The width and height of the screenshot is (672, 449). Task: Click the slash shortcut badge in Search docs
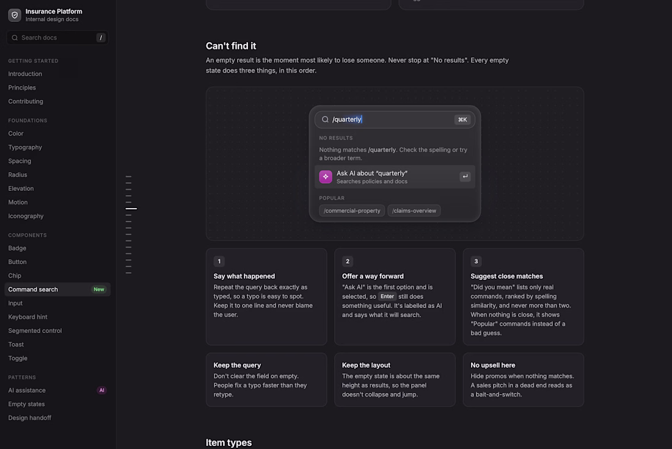click(101, 38)
